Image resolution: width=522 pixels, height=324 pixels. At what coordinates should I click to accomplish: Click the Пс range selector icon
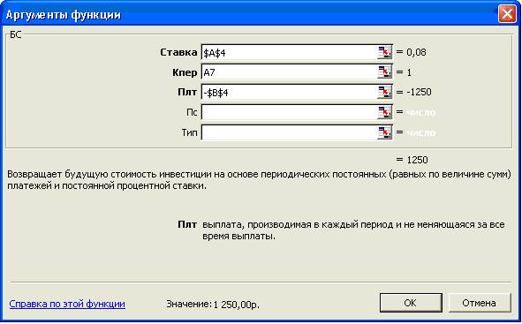point(384,112)
